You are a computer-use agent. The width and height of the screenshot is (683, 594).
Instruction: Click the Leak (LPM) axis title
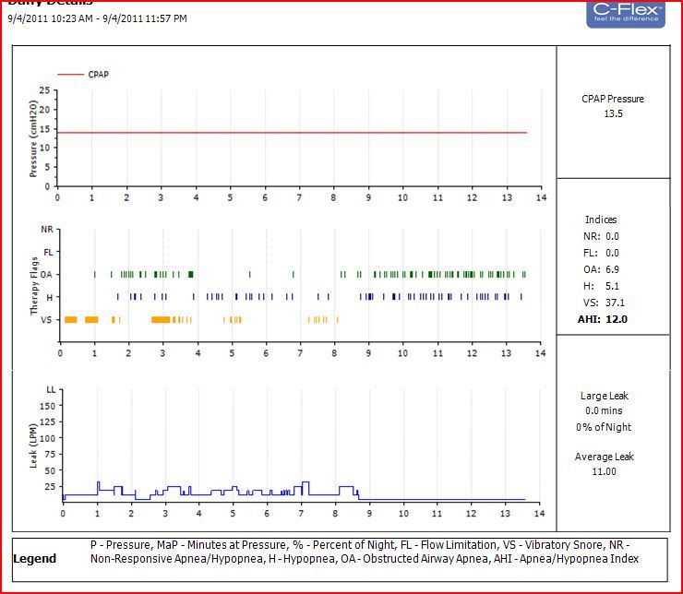pos(34,446)
